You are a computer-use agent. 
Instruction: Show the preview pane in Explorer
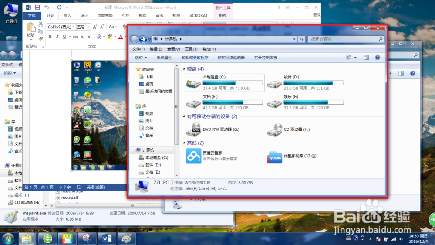point(366,58)
